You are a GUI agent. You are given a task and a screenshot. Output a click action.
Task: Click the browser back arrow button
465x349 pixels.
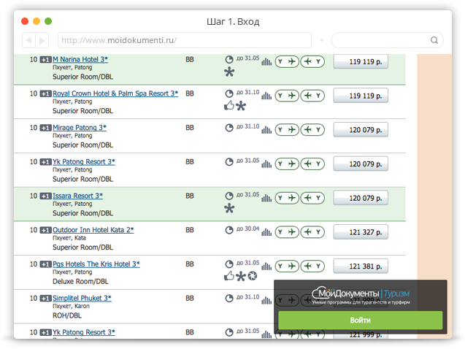click(x=29, y=40)
